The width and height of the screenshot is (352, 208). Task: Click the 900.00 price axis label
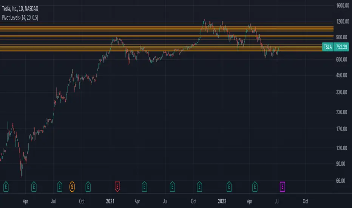click(x=341, y=37)
